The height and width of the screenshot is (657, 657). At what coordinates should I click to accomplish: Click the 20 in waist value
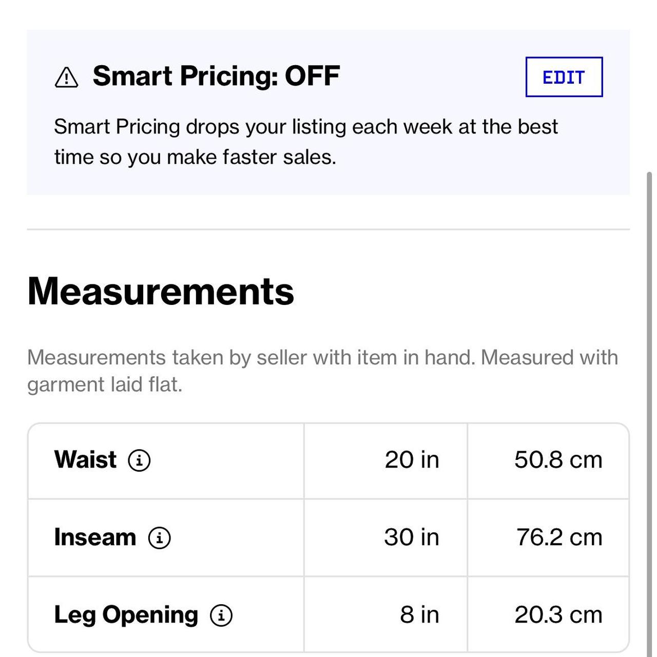pyautogui.click(x=412, y=460)
